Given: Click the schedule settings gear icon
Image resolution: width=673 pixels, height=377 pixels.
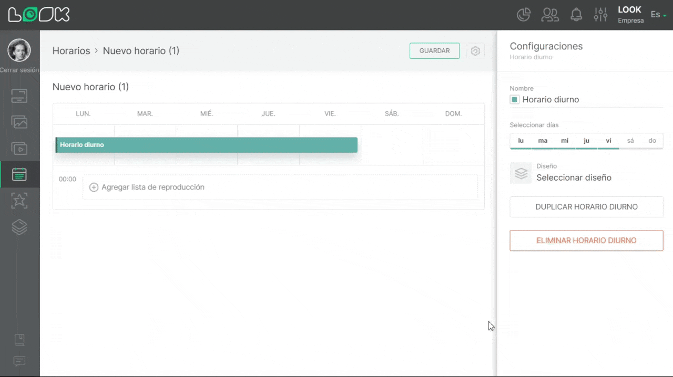Looking at the screenshot, I should (475, 51).
